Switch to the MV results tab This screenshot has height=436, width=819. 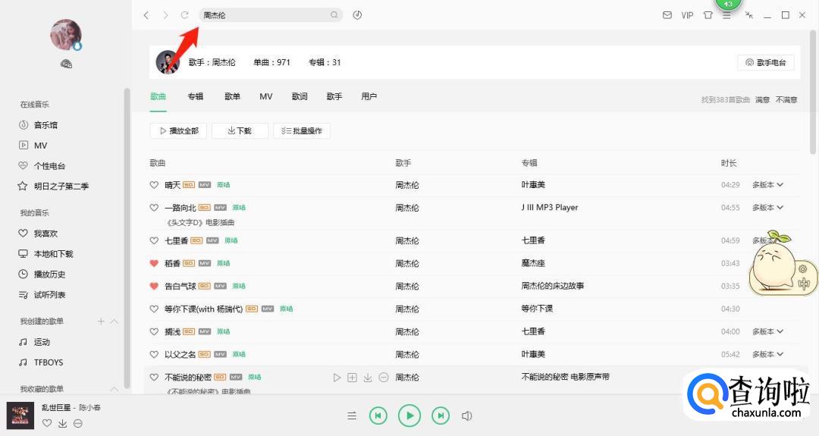point(266,96)
